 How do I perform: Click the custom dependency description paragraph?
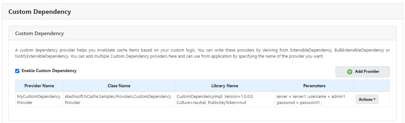tap(202, 53)
